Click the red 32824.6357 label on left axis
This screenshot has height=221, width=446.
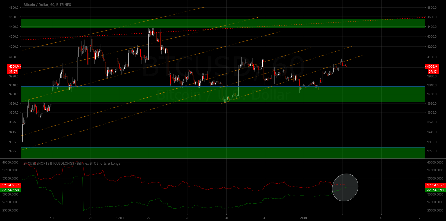click(11, 185)
